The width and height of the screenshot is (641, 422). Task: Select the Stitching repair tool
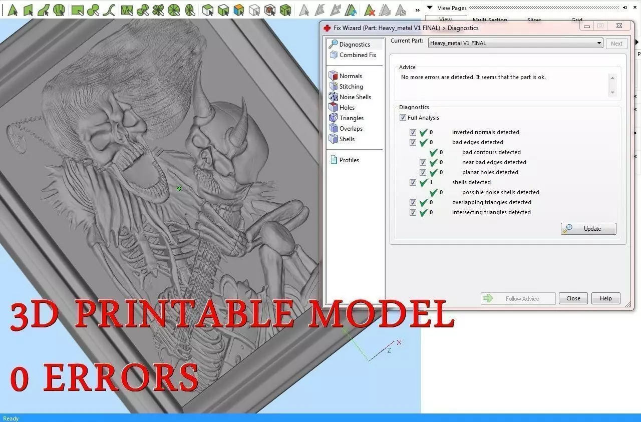coord(346,86)
